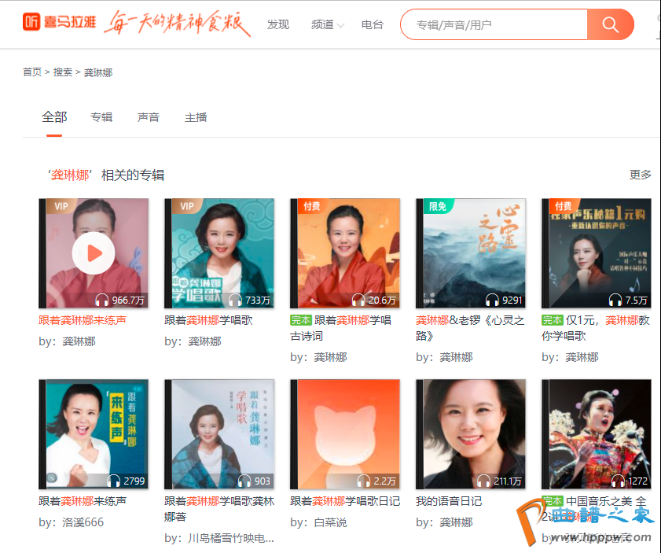Click the VIP badge on second album
Screen dimensions: 661x553
(x=186, y=206)
